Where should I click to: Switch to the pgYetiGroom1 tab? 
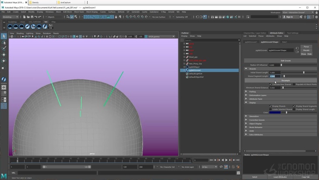click(251, 42)
